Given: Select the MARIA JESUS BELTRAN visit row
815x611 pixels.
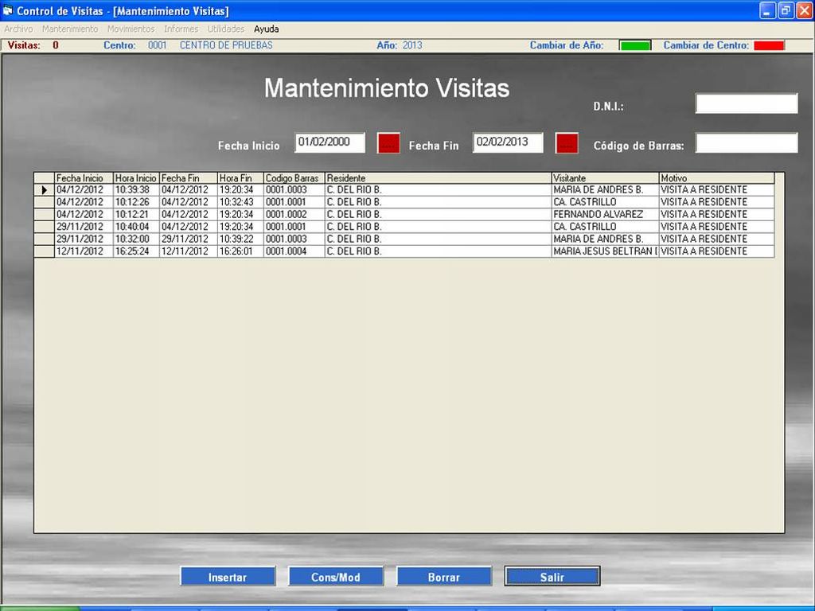Looking at the screenshot, I should pyautogui.click(x=603, y=251).
